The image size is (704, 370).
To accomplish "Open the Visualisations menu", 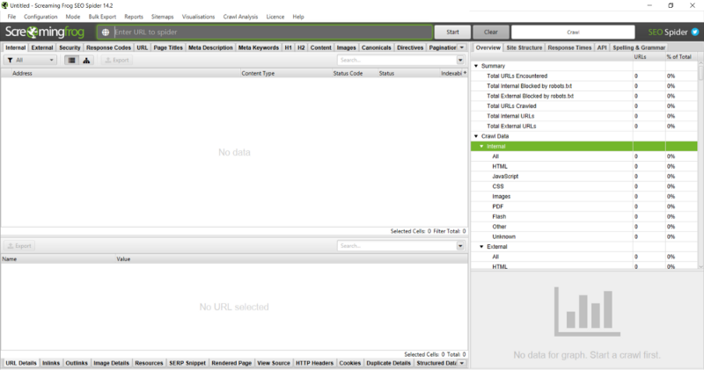I will point(199,17).
